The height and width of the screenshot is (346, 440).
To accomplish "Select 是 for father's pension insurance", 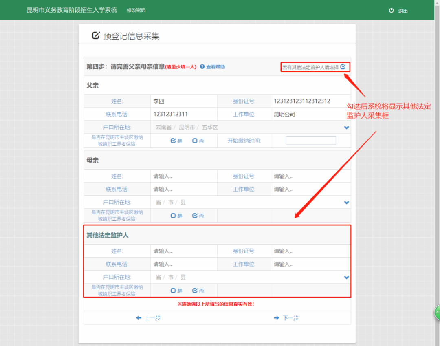I will click(x=173, y=141).
